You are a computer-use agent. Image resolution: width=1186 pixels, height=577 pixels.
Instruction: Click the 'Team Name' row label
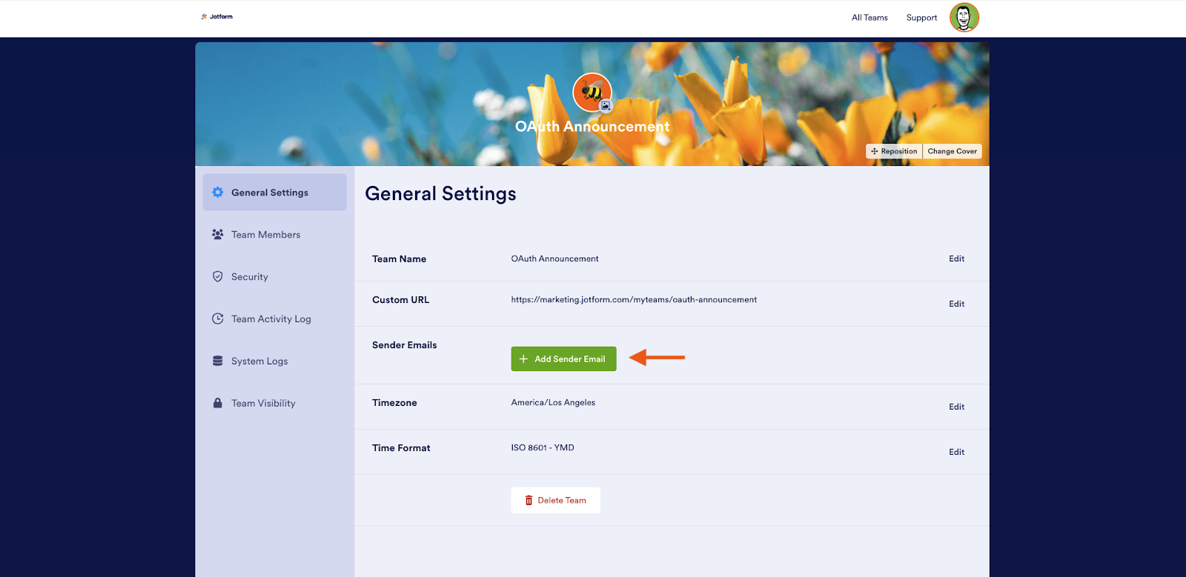click(x=399, y=259)
